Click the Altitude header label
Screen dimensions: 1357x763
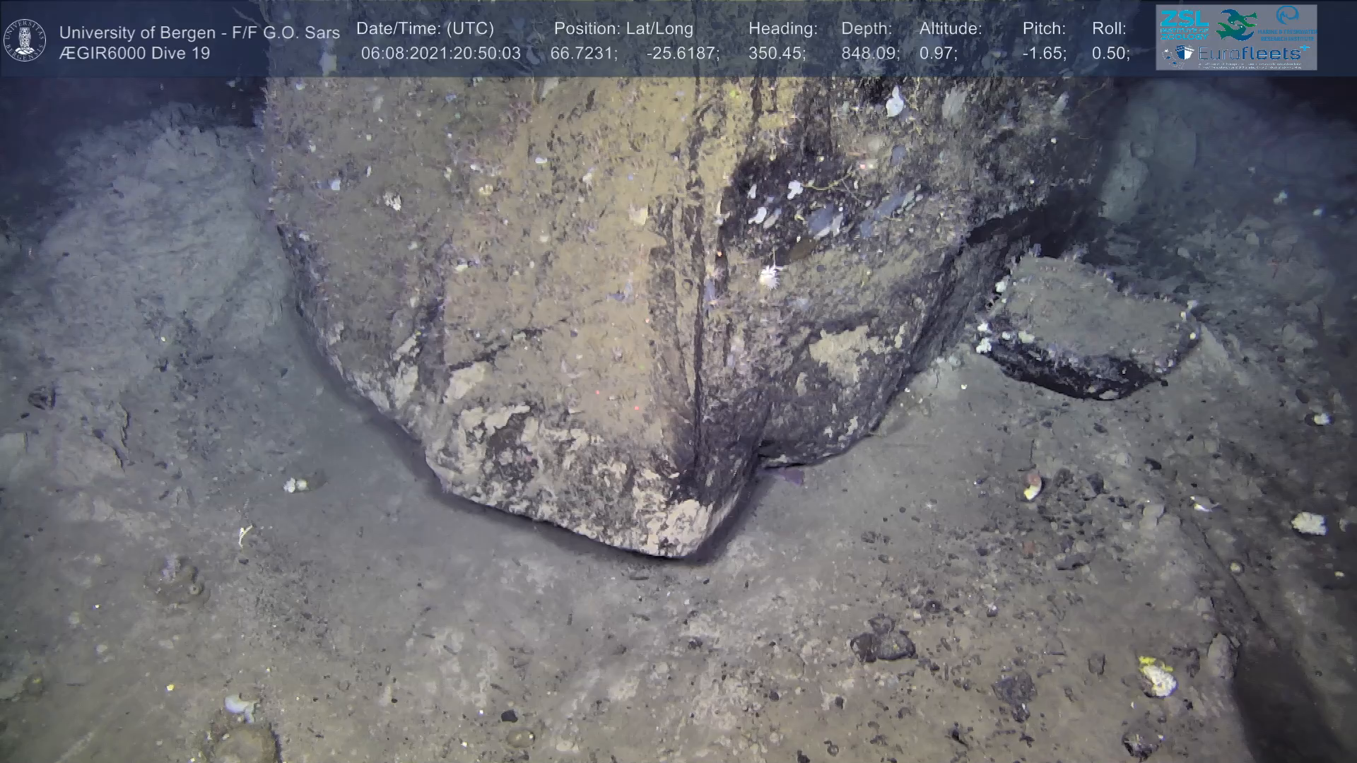pos(951,29)
